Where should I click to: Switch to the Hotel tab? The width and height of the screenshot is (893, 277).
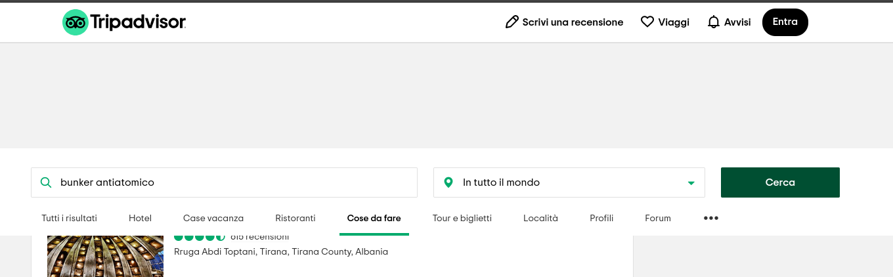140,218
